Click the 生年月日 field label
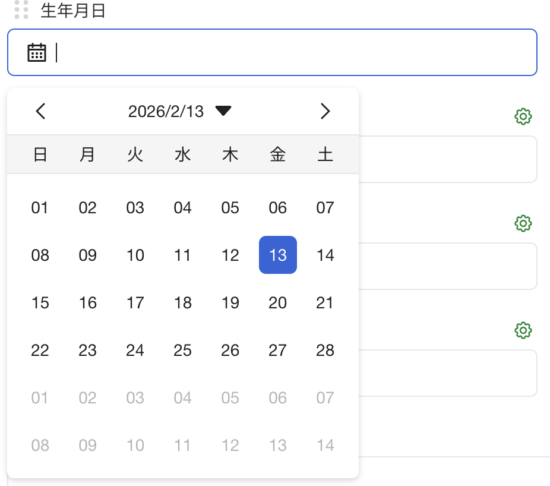This screenshot has width=550, height=486. [71, 11]
